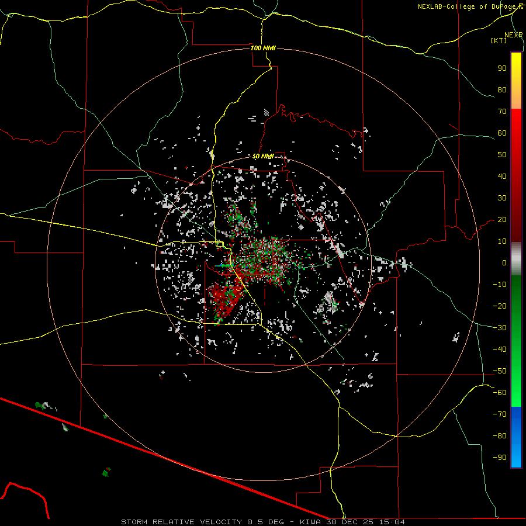Select the positive 20 knot scale label

502,220
